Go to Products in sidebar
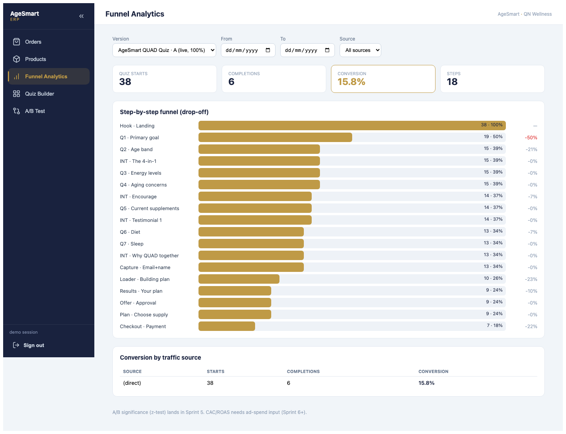The image size is (566, 434). [x=49, y=59]
